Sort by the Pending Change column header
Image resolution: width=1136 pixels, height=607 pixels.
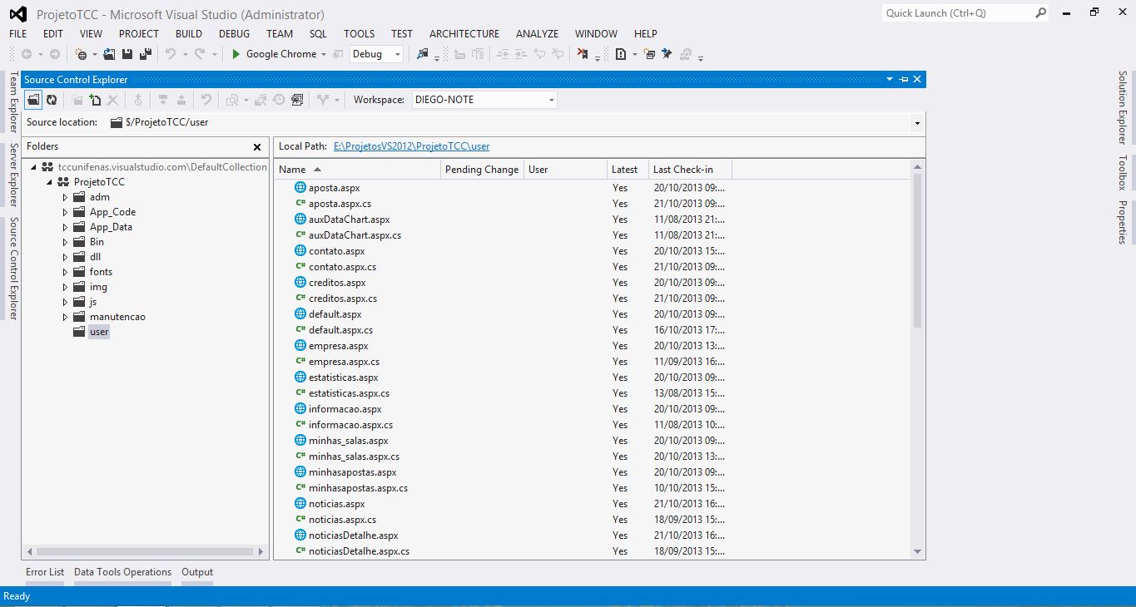pos(482,170)
